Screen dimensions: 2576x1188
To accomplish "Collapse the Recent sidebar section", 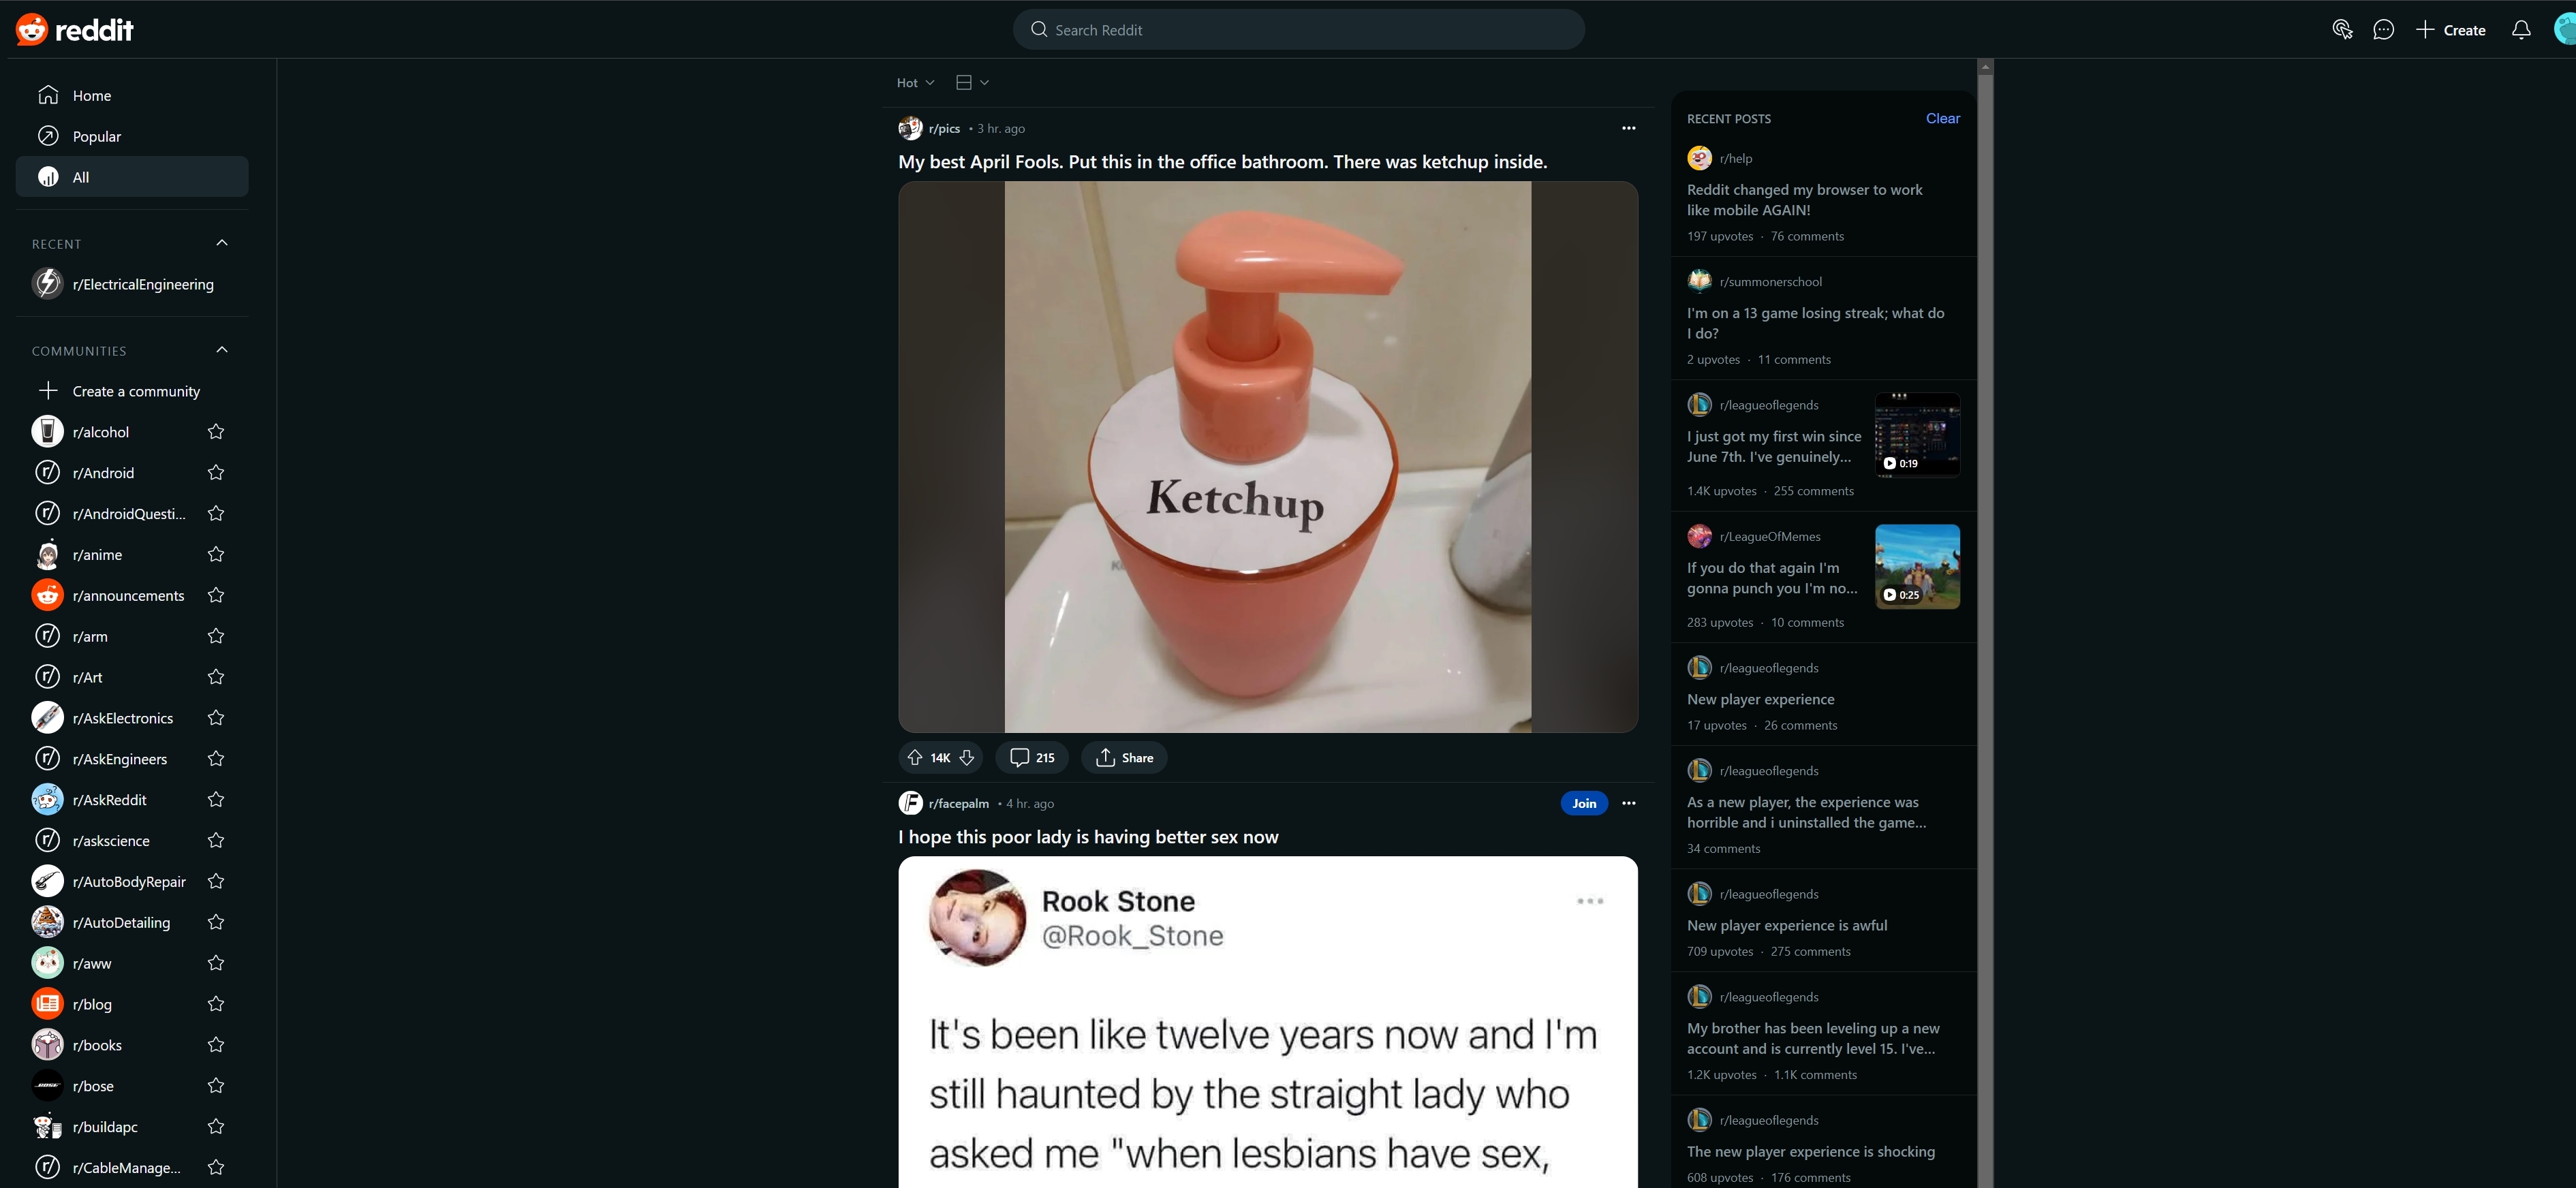I will 221,242.
